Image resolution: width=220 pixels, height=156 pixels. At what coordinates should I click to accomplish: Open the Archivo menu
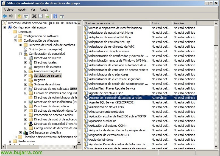pyautogui.click(x=9, y=10)
